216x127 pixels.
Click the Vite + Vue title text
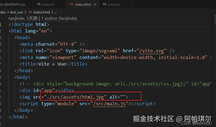pos(52,64)
